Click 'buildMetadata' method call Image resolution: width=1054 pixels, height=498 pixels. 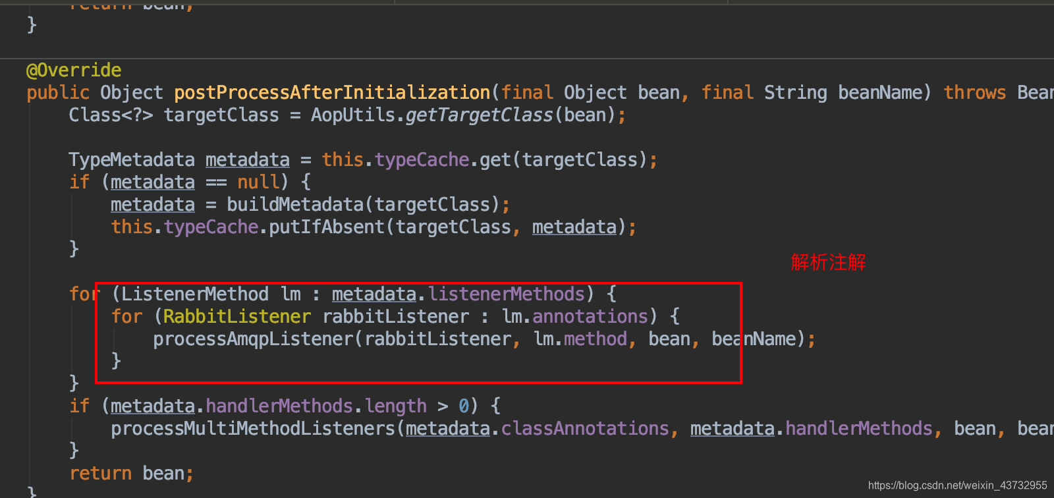click(x=295, y=204)
